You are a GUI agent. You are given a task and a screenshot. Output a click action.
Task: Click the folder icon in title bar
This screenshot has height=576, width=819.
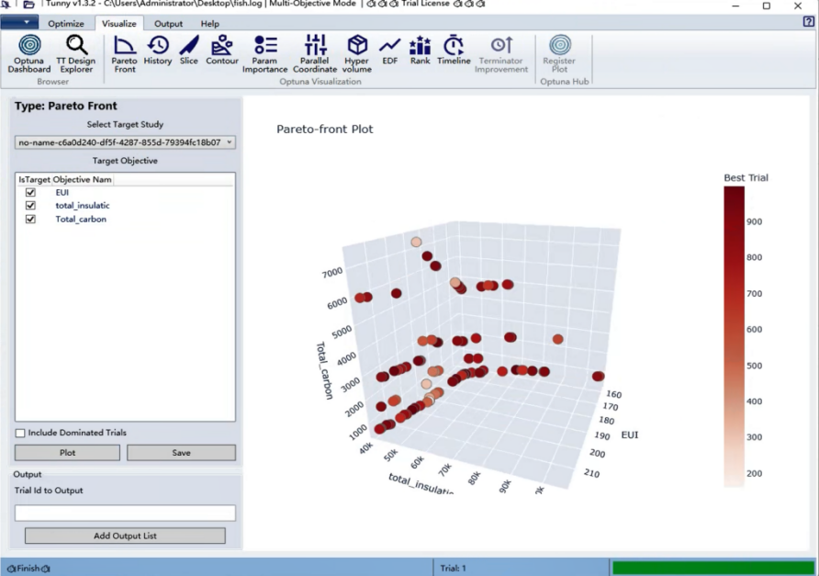(x=29, y=5)
